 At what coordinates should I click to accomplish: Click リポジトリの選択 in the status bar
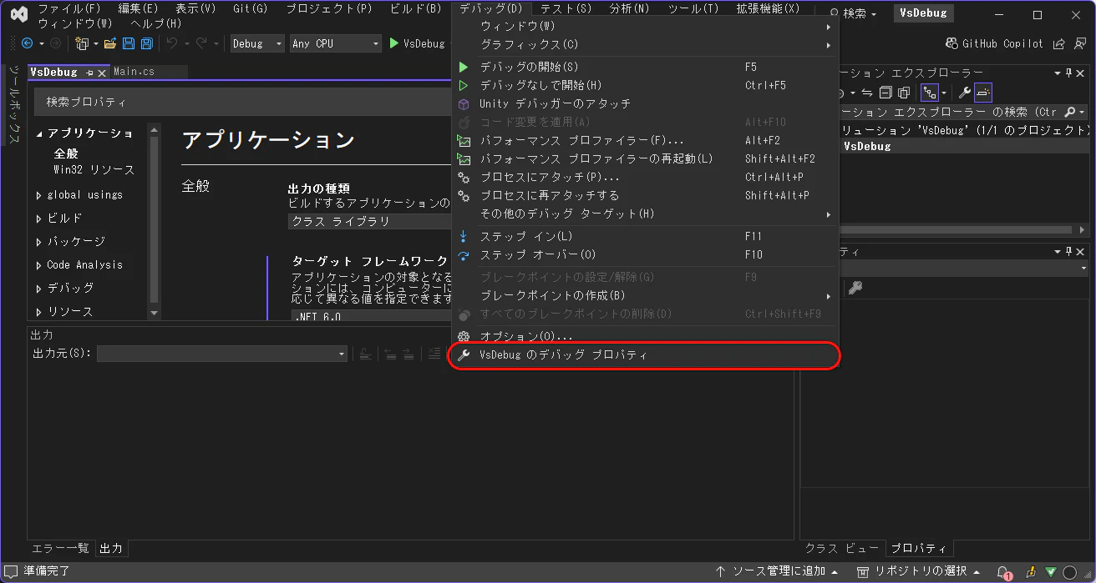pos(919,572)
